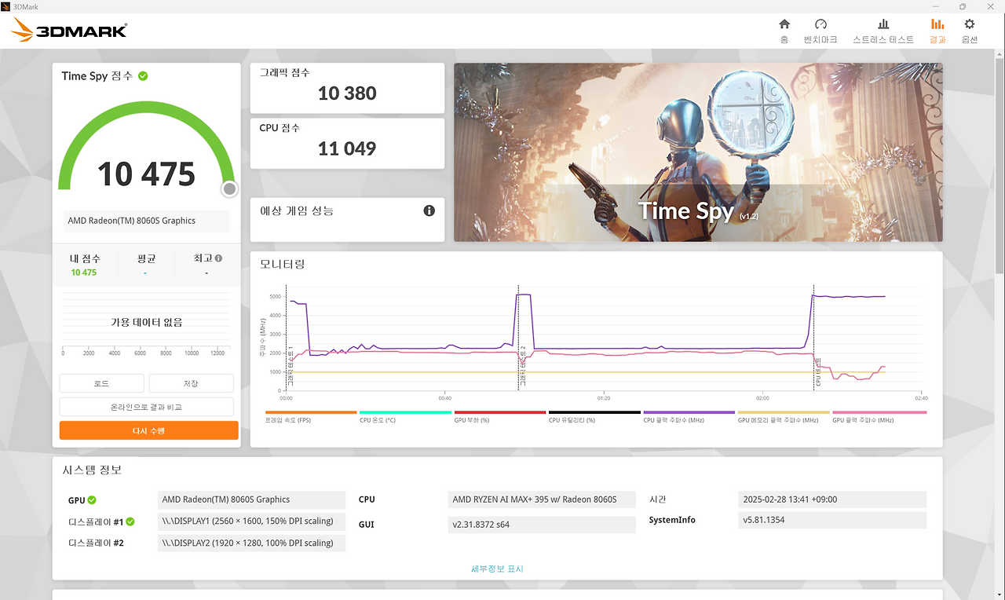Click the 시스템 정보 heading
The height and width of the screenshot is (600, 1005).
pyautogui.click(x=92, y=470)
